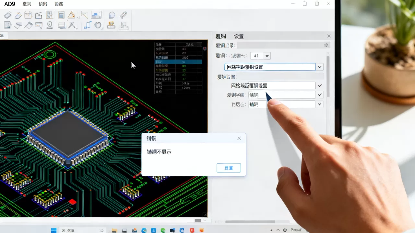Screen dimensions: 415x233
Task: Select the crossed tools icon
Action: (x=72, y=25)
